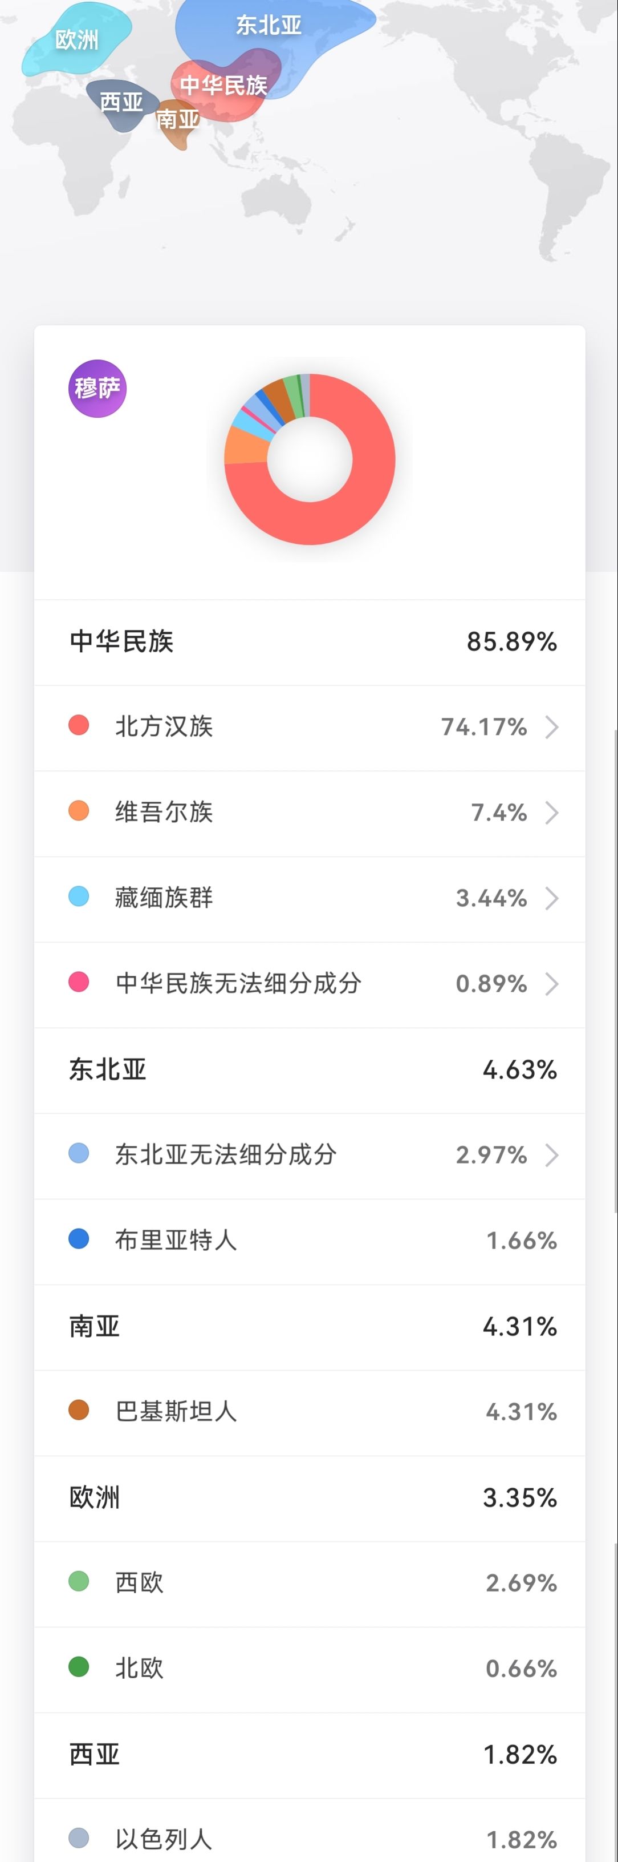The width and height of the screenshot is (618, 1862).
Task: Select the 南亚 region bubble on map
Action: click(178, 119)
